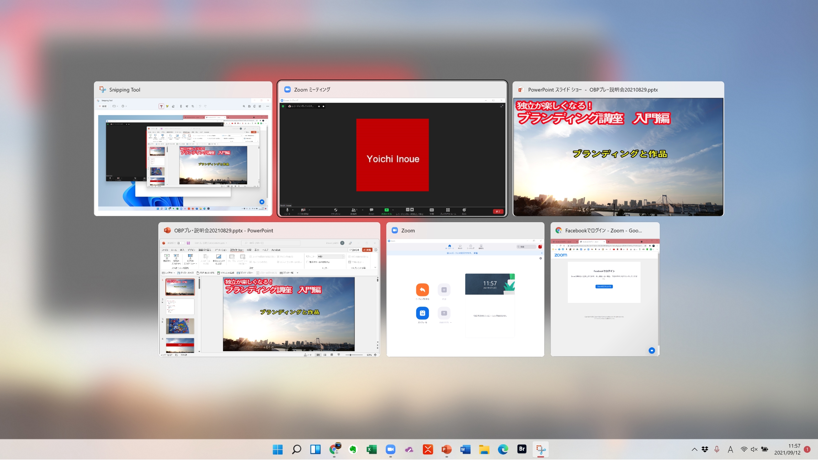Open Adobe Bridge from the taskbar

click(522, 449)
